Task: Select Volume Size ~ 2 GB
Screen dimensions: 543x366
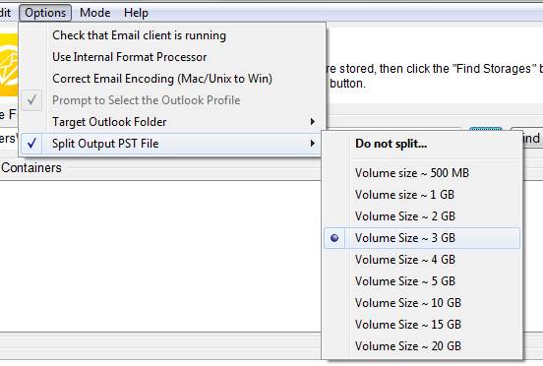Action: [422, 216]
